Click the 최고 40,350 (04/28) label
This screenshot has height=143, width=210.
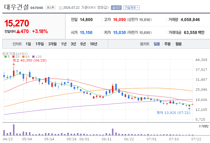pos(30,60)
